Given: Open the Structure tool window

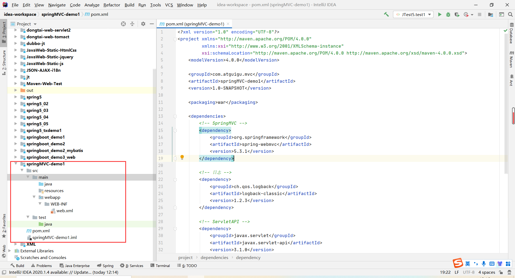Looking at the screenshot, I should [4, 63].
